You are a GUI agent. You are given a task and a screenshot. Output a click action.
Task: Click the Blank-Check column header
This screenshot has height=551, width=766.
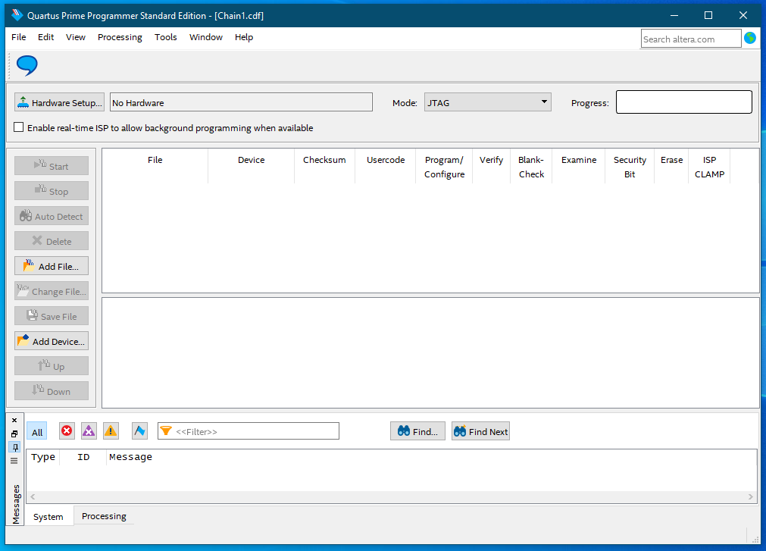click(531, 167)
